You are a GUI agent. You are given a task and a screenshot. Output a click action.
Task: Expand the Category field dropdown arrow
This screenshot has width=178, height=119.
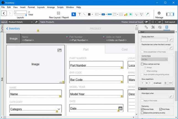pyautogui.click(x=59, y=109)
